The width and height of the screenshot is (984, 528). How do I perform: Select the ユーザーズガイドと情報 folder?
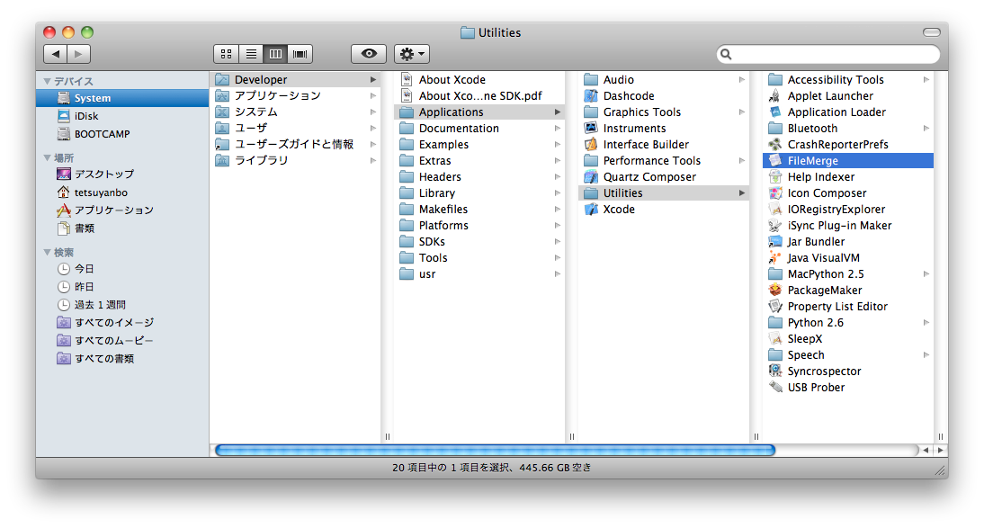click(x=295, y=145)
